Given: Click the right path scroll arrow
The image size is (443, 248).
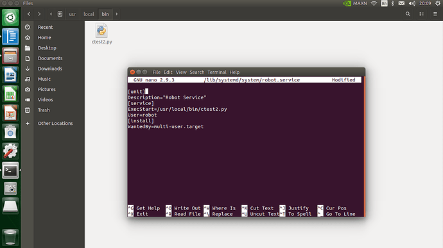Looking at the screenshot, I should tap(117, 14).
